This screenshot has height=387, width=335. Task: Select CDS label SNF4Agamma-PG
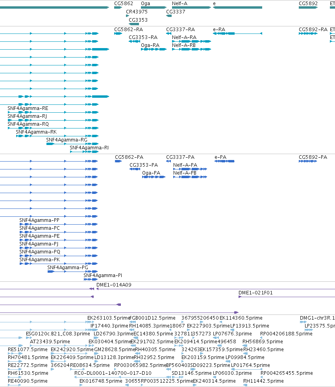[x=68, y=268]
